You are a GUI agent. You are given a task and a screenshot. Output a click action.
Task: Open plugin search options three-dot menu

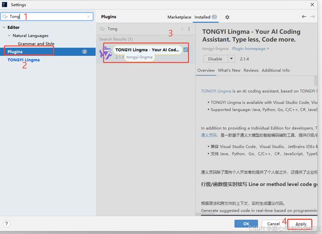[189, 29]
